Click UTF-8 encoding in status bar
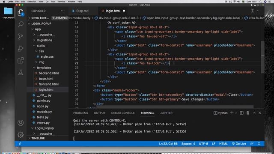Image resolution: width=274 pixels, height=154 pixels. pos(203,144)
